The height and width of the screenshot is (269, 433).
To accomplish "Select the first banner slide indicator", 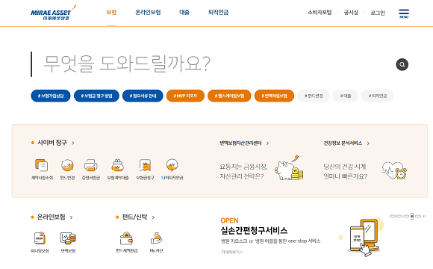I will click(x=393, y=216).
